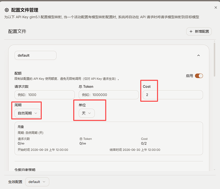Open the 生效配置 default dropdown
Viewport: 220px width, 189px height.
click(x=37, y=182)
